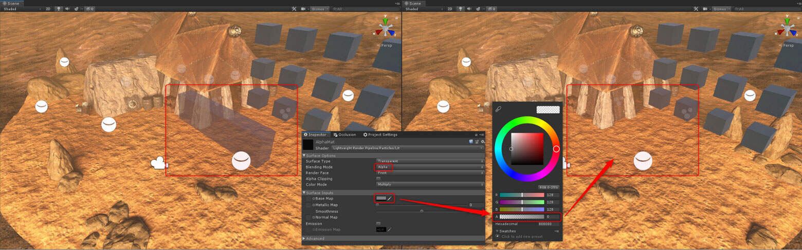Viewport: 802px width, 250px height.
Task: Open the AlphaMat material help reference icon
Action: pyautogui.click(x=471, y=142)
